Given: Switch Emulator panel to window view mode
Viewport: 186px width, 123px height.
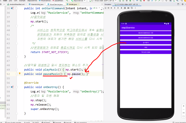Looking at the screenshot, I should [178, 4].
